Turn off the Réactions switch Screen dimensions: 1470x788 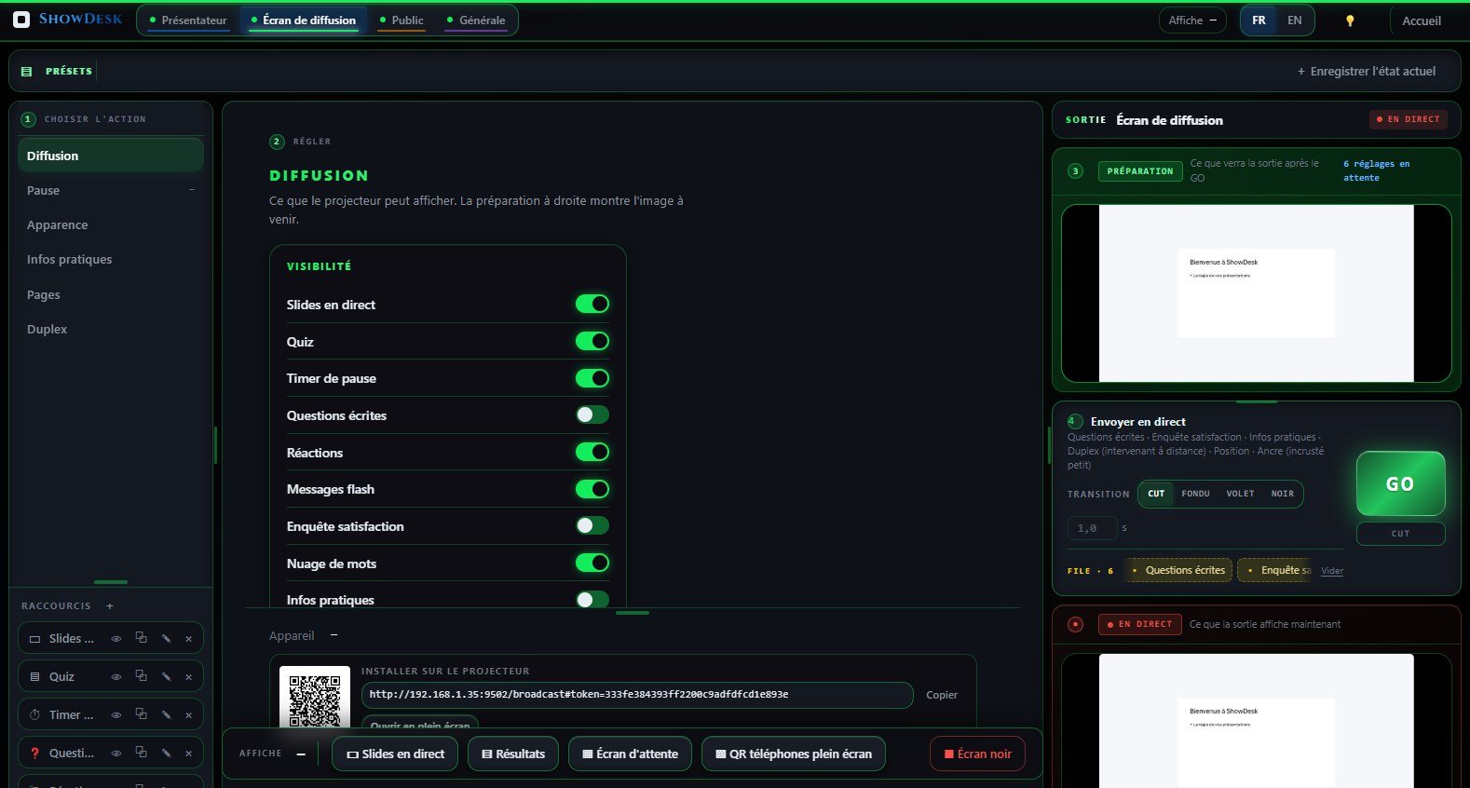pyautogui.click(x=592, y=452)
